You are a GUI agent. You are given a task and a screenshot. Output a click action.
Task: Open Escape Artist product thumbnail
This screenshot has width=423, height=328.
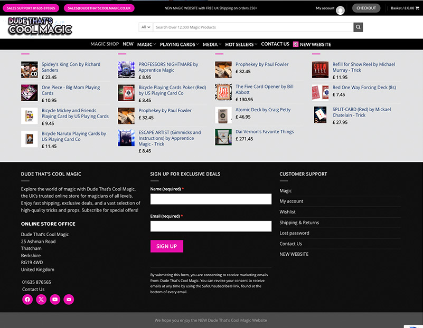[x=126, y=138]
